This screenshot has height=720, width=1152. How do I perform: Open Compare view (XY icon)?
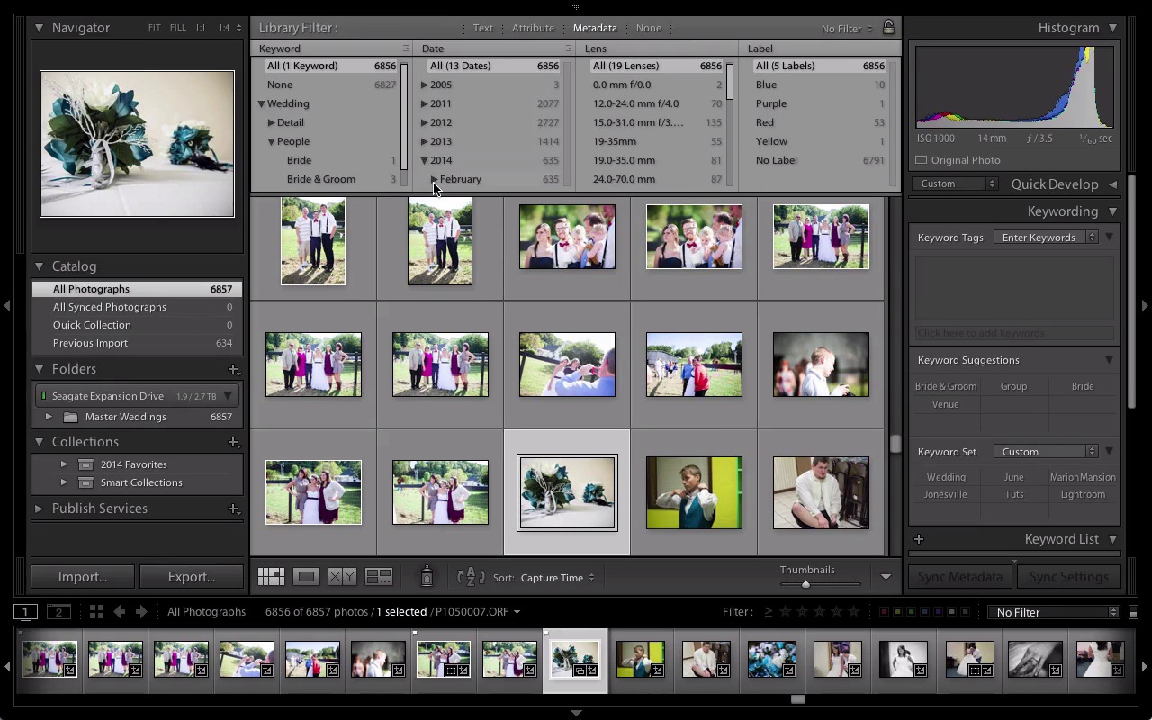[342, 577]
